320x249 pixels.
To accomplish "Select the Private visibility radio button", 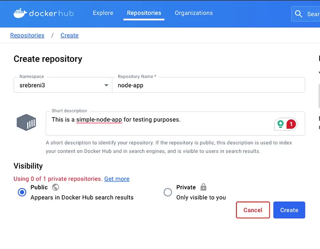I will [x=168, y=192].
